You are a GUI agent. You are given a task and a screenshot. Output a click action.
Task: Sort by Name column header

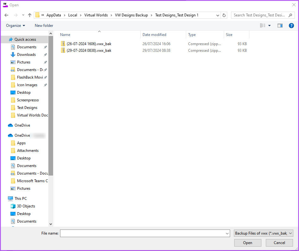99,35
